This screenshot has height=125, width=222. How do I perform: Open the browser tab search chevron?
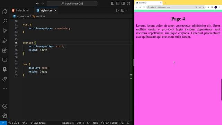(220, 3)
